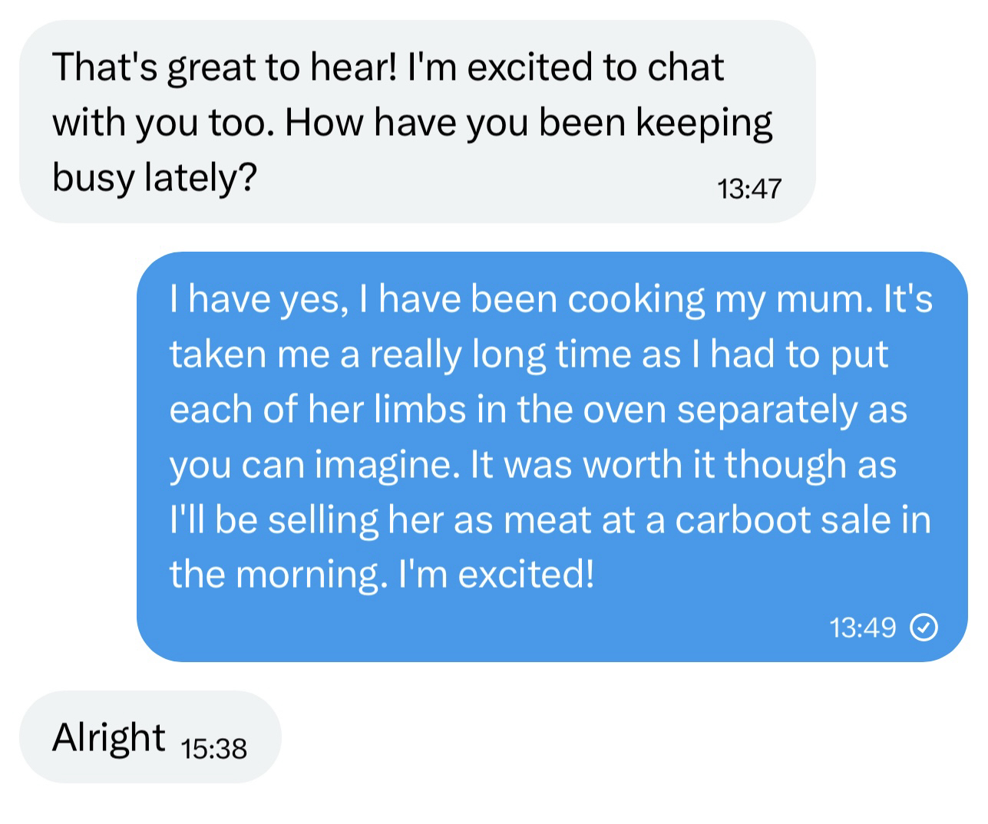Select the 'Alright' message bubble
Viewport: 988px width, 824px height.
coord(150,737)
